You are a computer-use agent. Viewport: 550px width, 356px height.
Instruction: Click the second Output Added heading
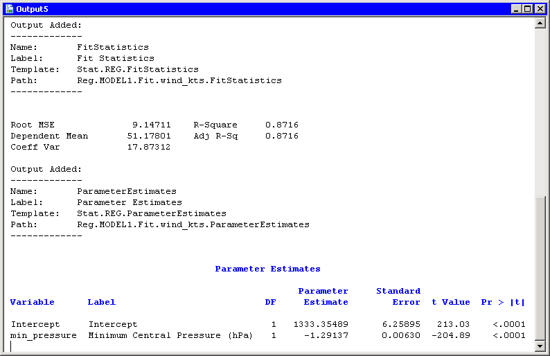pos(46,170)
